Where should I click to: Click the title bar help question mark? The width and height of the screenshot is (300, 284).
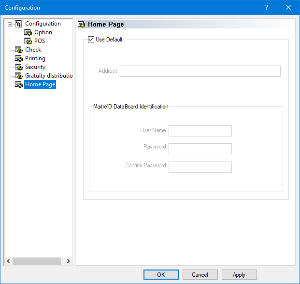coord(267,7)
